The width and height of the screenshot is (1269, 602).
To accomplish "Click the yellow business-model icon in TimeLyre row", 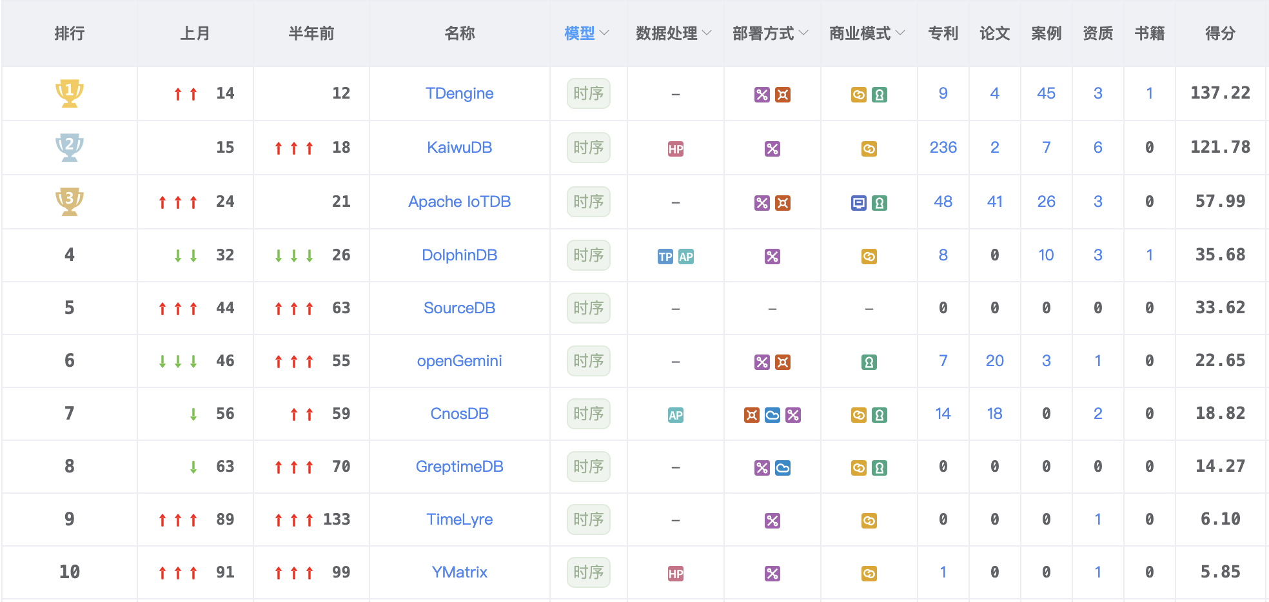I will (869, 521).
